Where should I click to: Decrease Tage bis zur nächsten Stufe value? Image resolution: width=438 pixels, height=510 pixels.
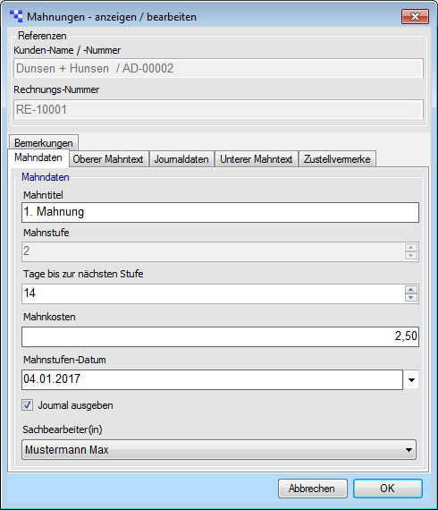pos(411,298)
